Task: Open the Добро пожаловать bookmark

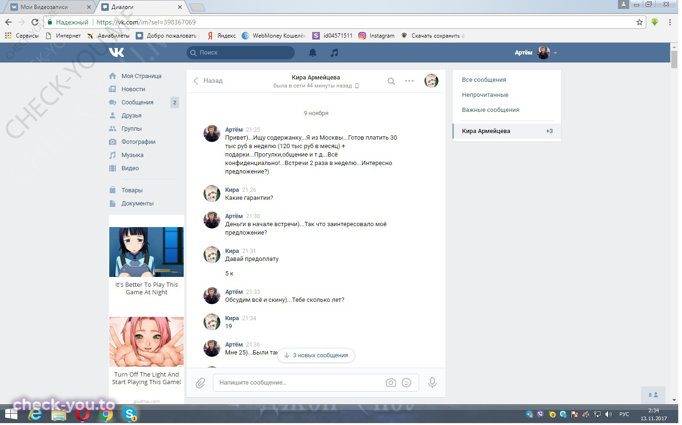Action: (x=167, y=36)
